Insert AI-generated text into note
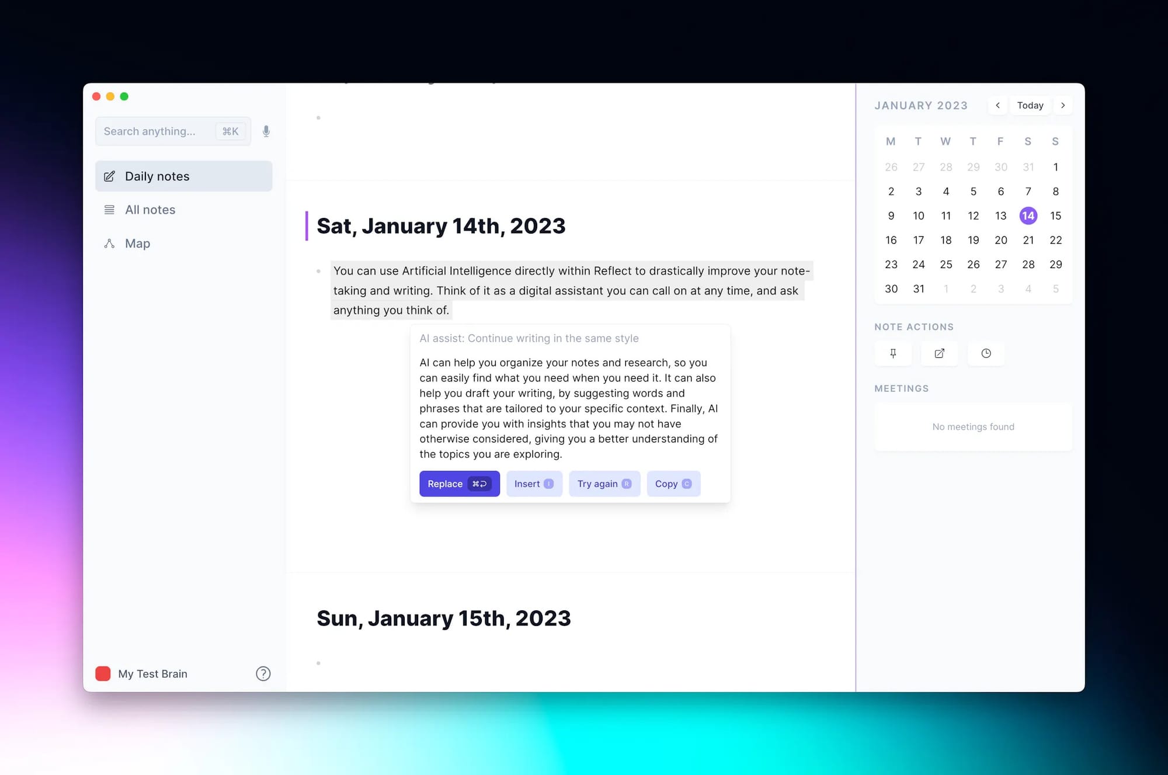 (533, 482)
